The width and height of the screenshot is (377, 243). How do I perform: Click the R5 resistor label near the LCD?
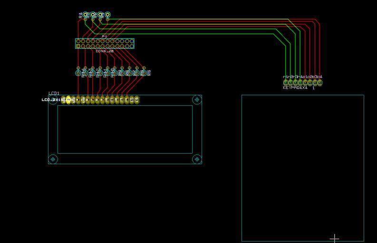(149, 73)
